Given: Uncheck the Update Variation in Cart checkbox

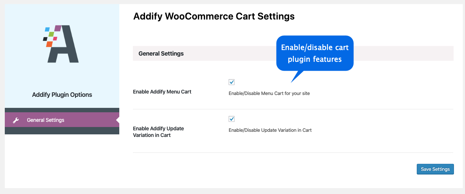Looking at the screenshot, I should click(232, 119).
